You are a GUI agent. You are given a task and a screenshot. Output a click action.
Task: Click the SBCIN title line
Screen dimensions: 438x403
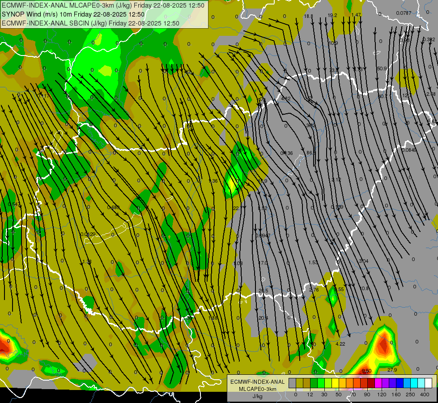tap(90, 23)
